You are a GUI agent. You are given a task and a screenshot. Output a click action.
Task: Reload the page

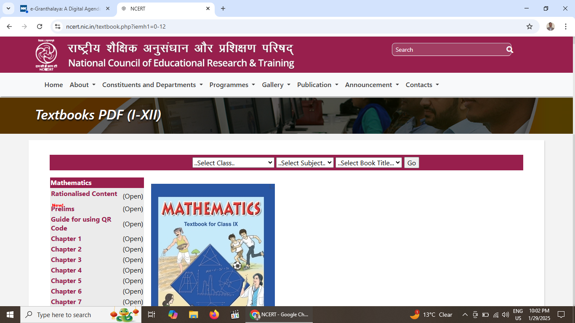click(40, 26)
